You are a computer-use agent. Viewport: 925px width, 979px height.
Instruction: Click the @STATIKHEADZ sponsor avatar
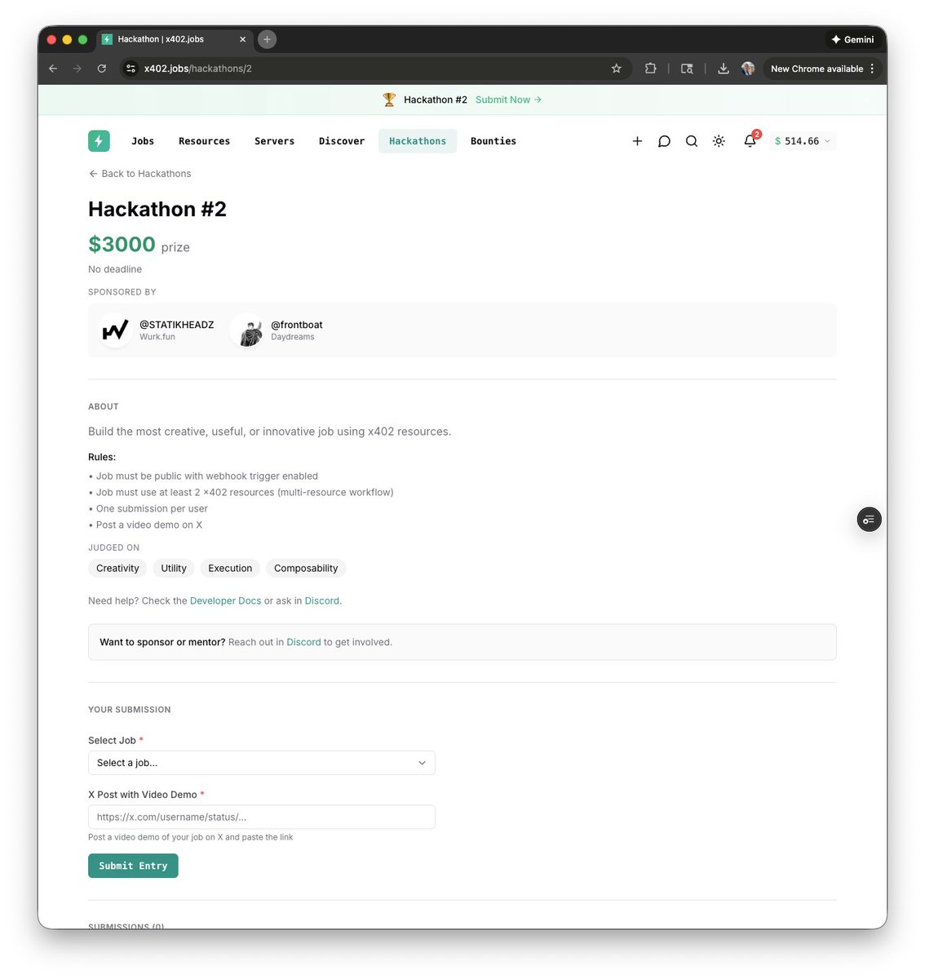116,330
